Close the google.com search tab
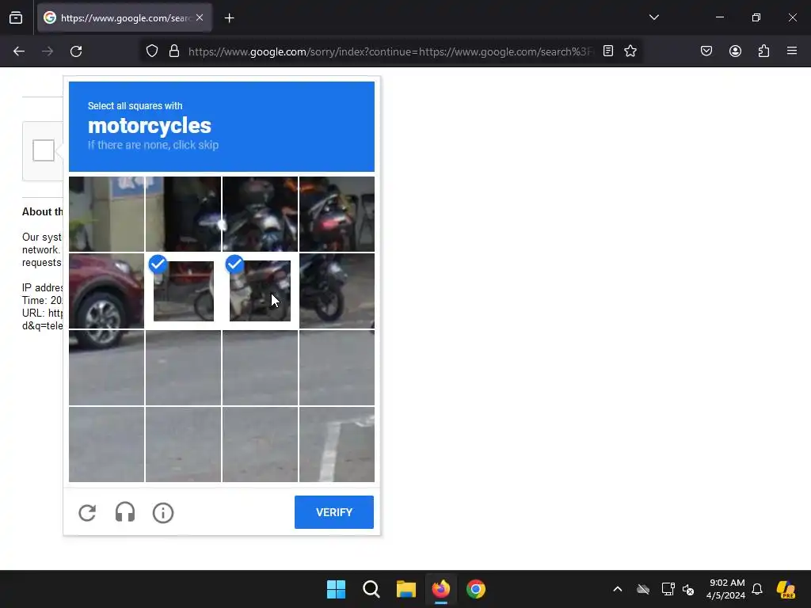811x608 pixels. 200,17
